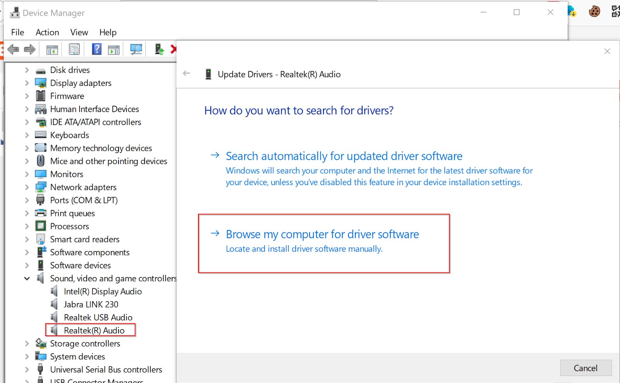This screenshot has width=620, height=383.
Task: Open the File menu
Action: pos(17,32)
